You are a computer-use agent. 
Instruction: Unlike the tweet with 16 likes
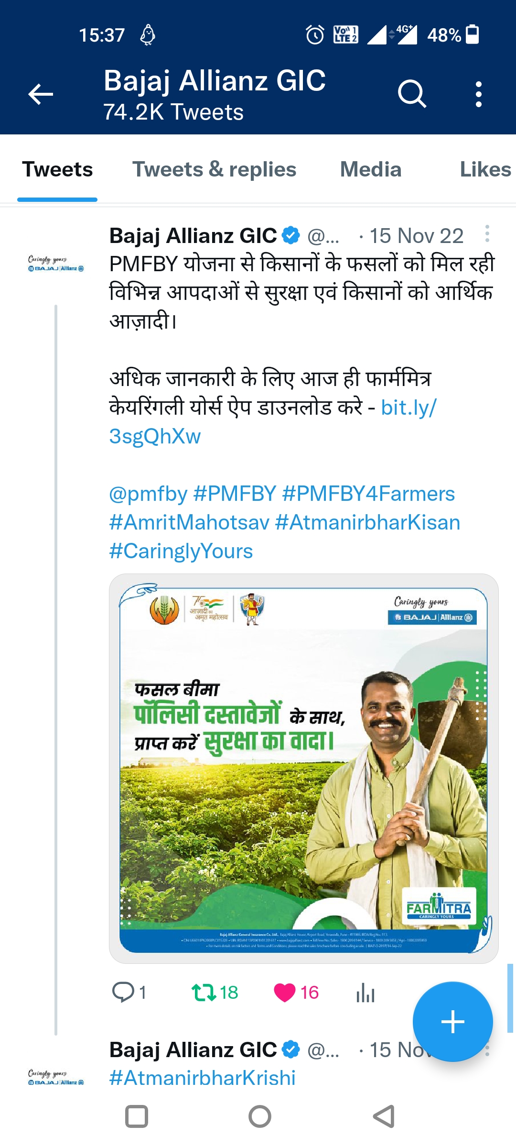(x=285, y=992)
